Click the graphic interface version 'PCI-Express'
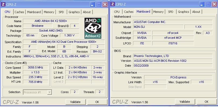 178,77
